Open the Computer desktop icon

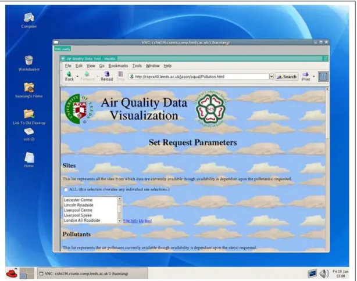29,17
